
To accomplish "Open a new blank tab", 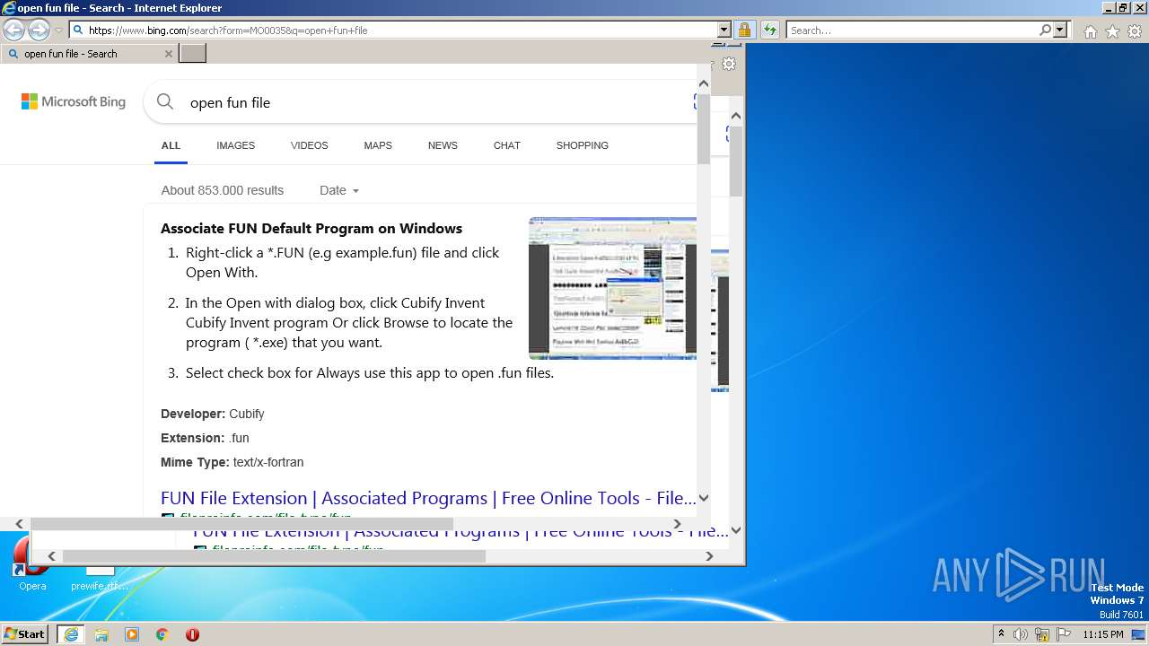I will [x=192, y=54].
